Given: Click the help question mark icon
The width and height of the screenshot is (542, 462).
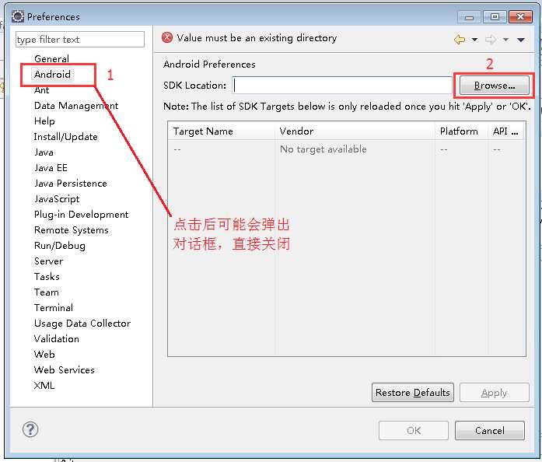Looking at the screenshot, I should pos(30,429).
